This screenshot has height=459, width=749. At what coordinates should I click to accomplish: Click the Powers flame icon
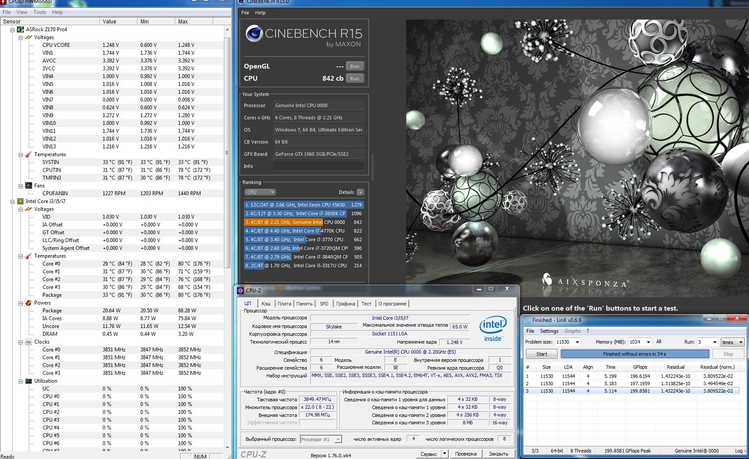click(29, 303)
